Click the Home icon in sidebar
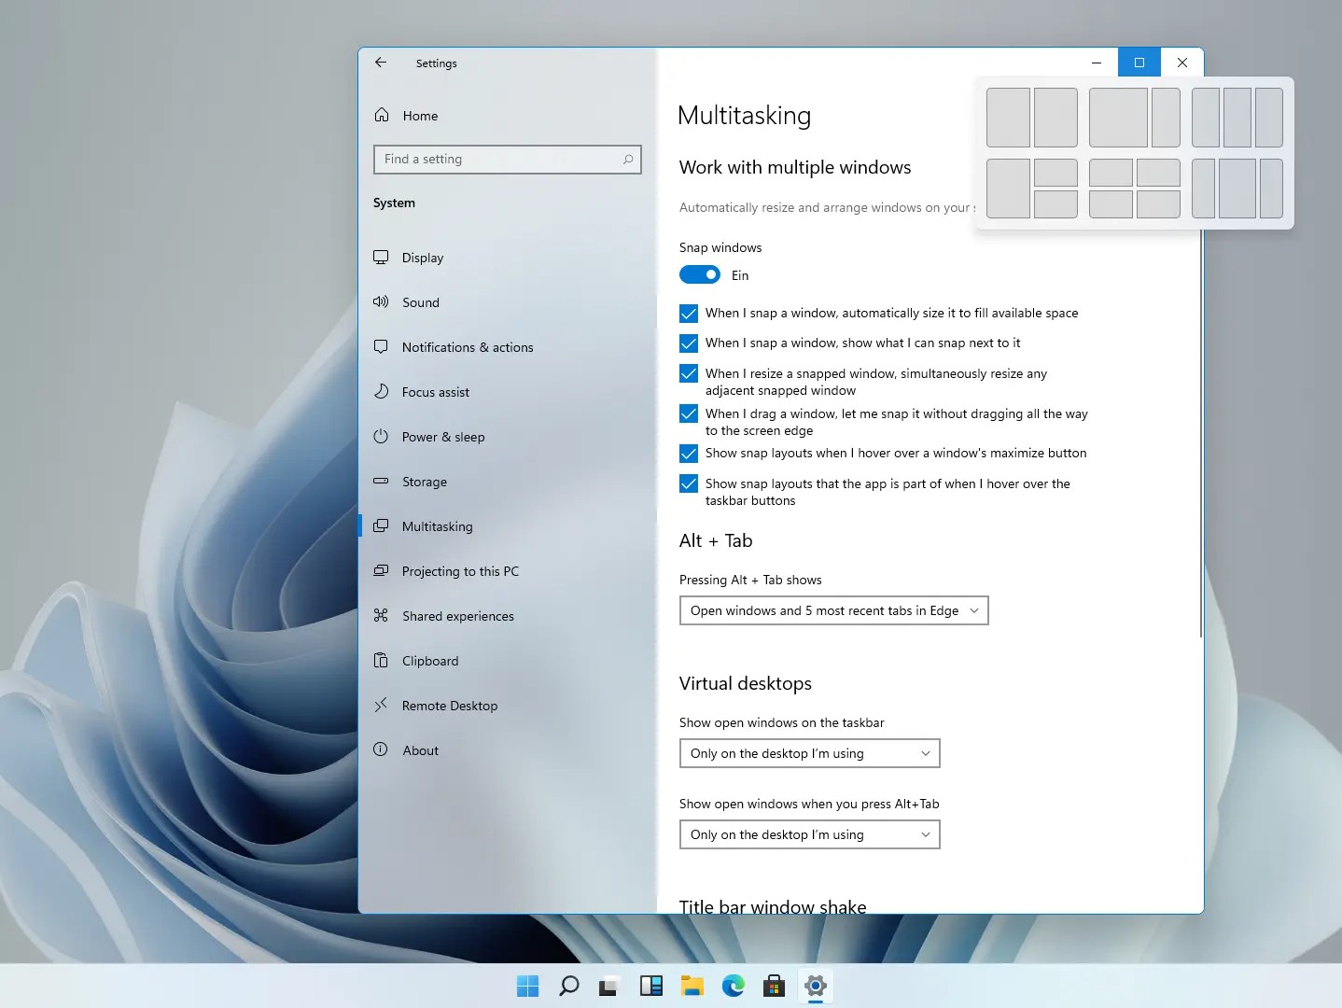The image size is (1342, 1008). coord(382,116)
